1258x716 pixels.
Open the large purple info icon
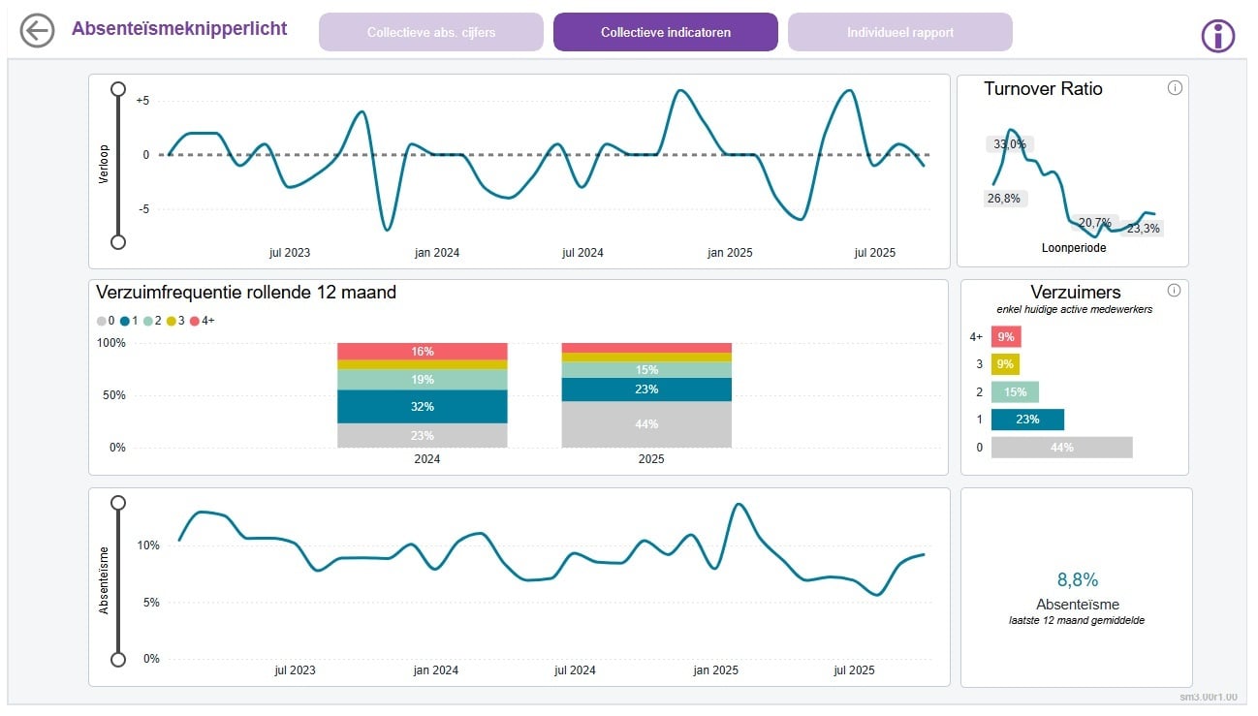tap(1218, 35)
